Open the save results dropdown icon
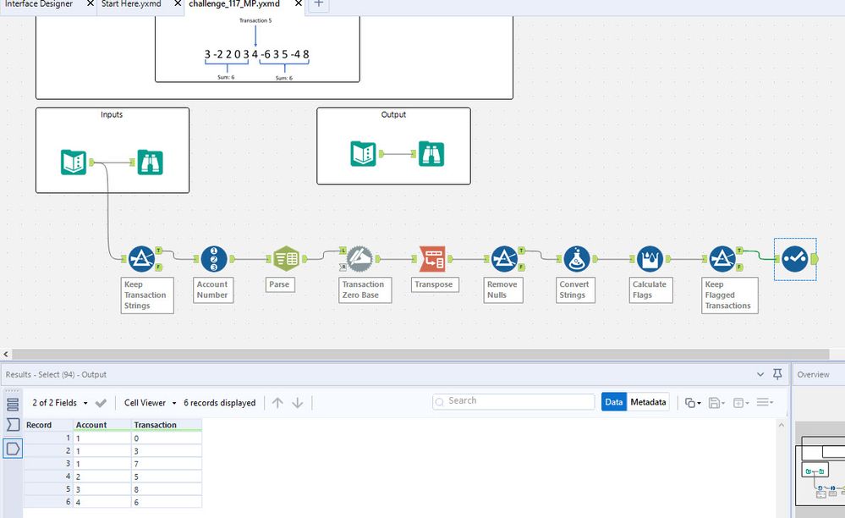This screenshot has height=518, width=845. point(716,403)
